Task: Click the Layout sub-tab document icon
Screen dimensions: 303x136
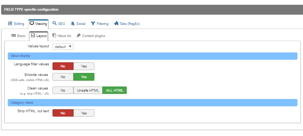Action: (x=33, y=36)
